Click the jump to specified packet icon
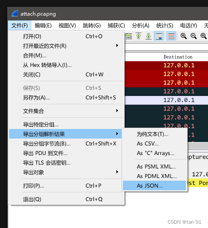 (x=129, y=36)
